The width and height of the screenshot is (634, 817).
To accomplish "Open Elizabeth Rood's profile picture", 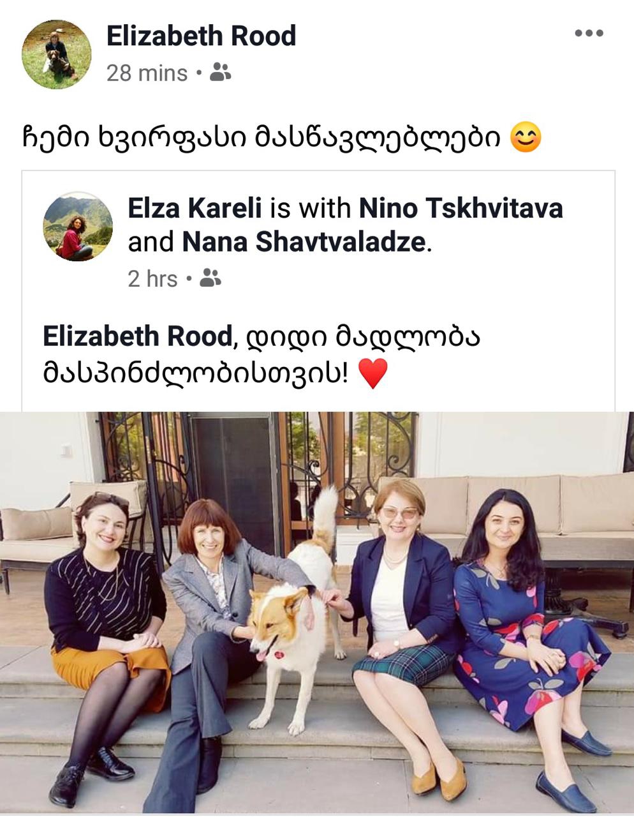I will [56, 54].
